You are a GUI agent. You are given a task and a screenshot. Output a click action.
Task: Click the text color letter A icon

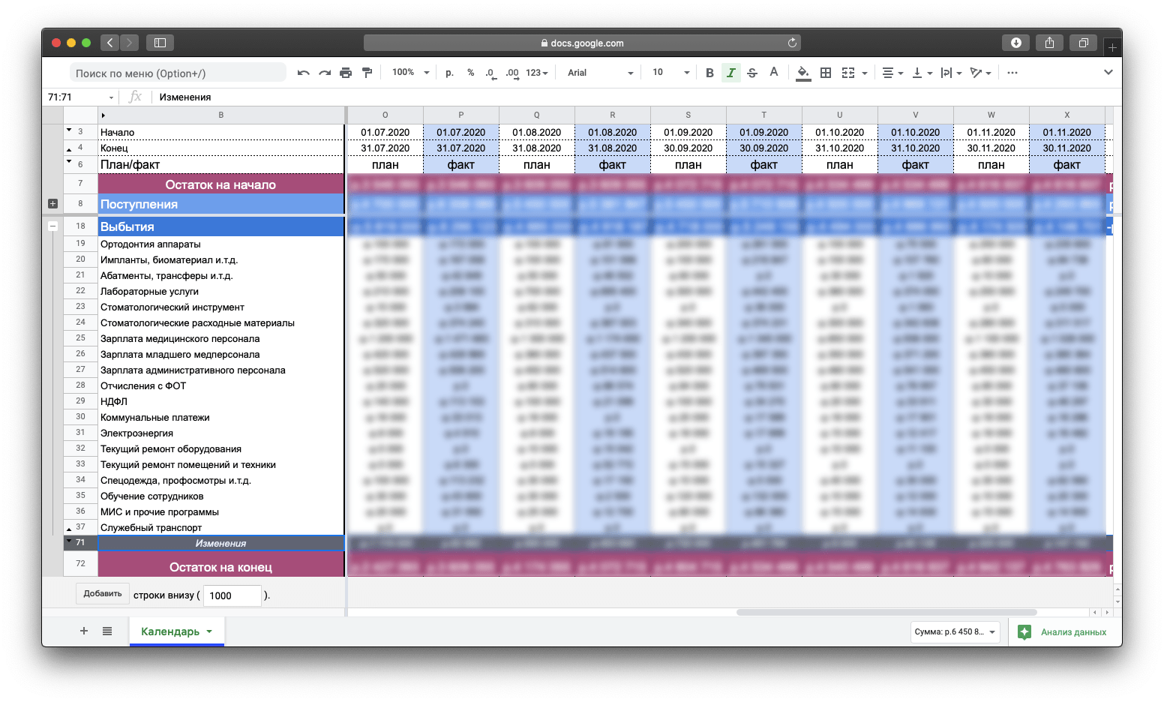tap(774, 72)
